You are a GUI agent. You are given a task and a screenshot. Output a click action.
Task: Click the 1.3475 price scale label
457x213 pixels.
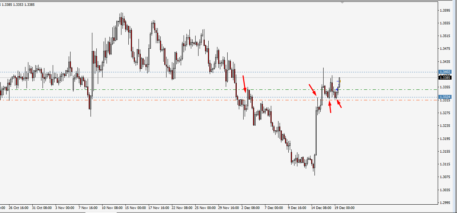(x=445, y=48)
